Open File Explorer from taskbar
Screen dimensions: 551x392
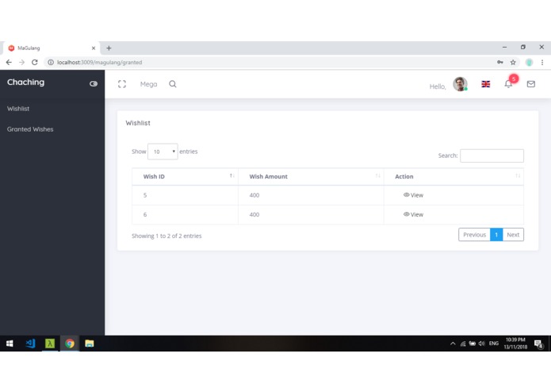click(x=90, y=344)
